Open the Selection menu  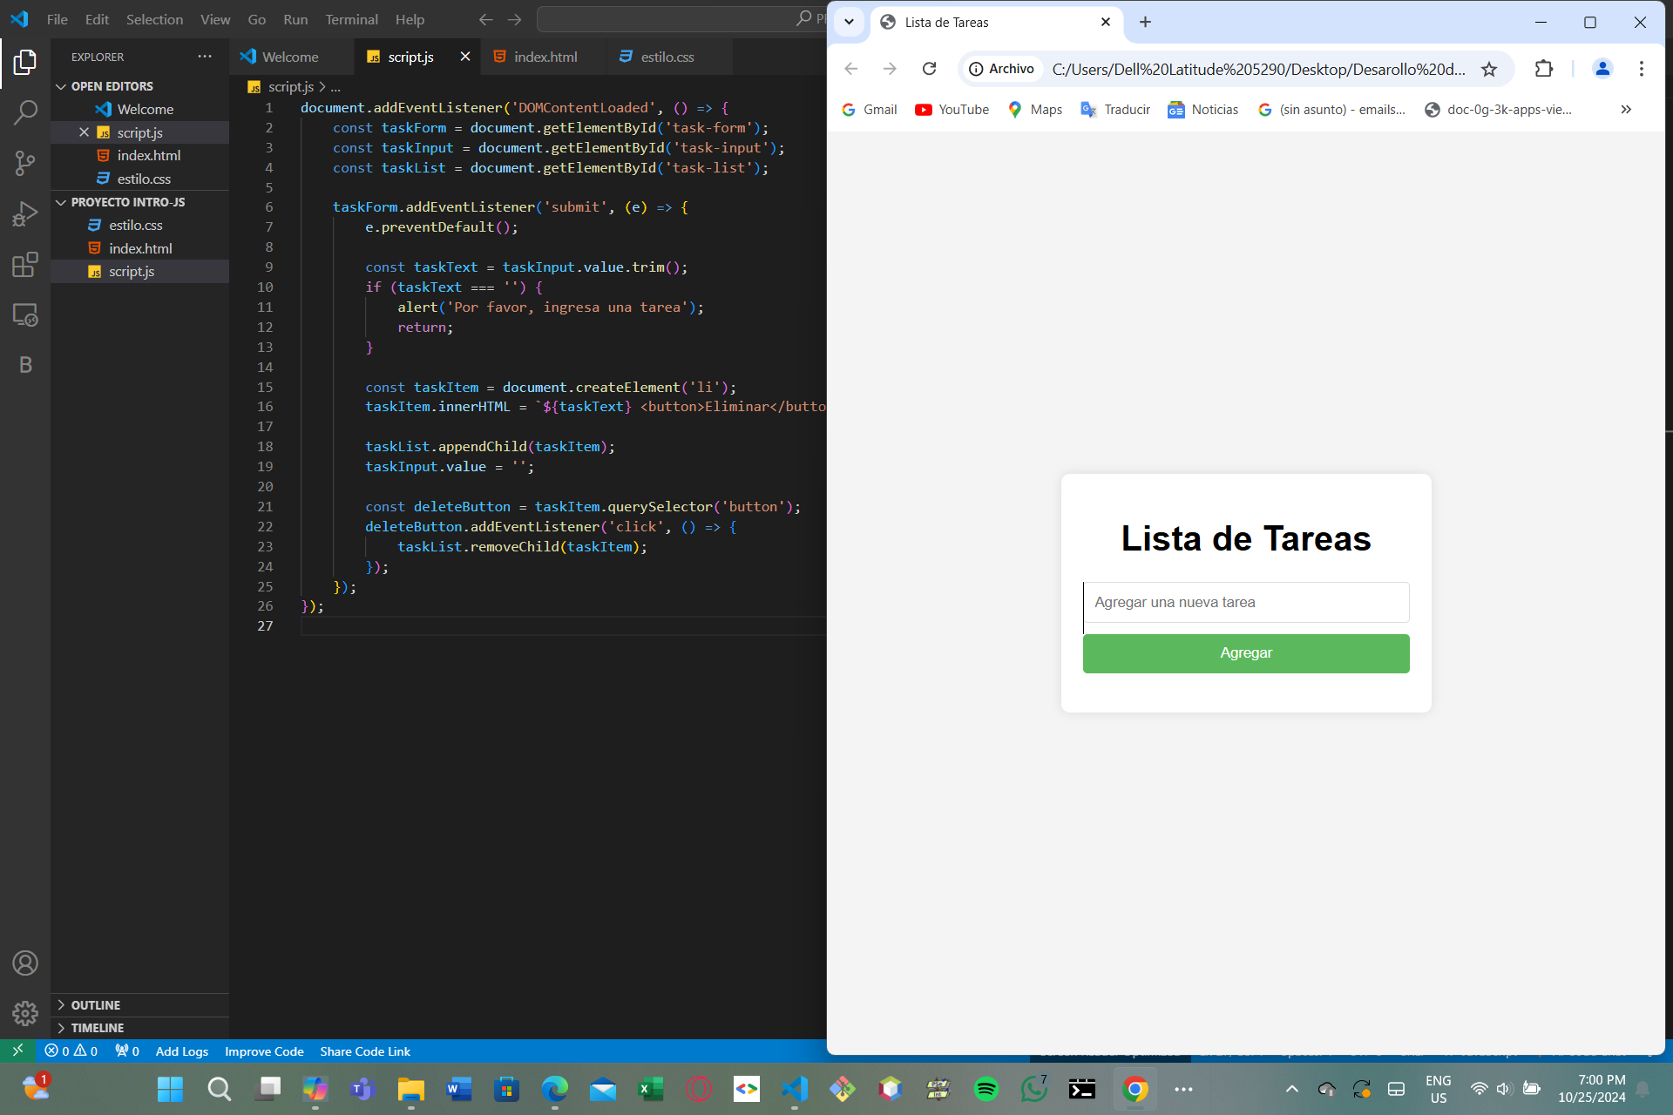click(x=154, y=19)
